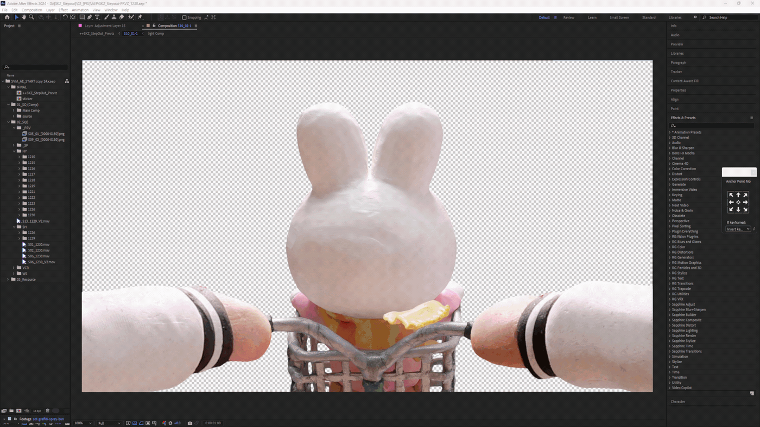Navigate to ++SKZ_StepOut_Previz breadcrumb
Image resolution: width=760 pixels, height=427 pixels.
point(97,33)
